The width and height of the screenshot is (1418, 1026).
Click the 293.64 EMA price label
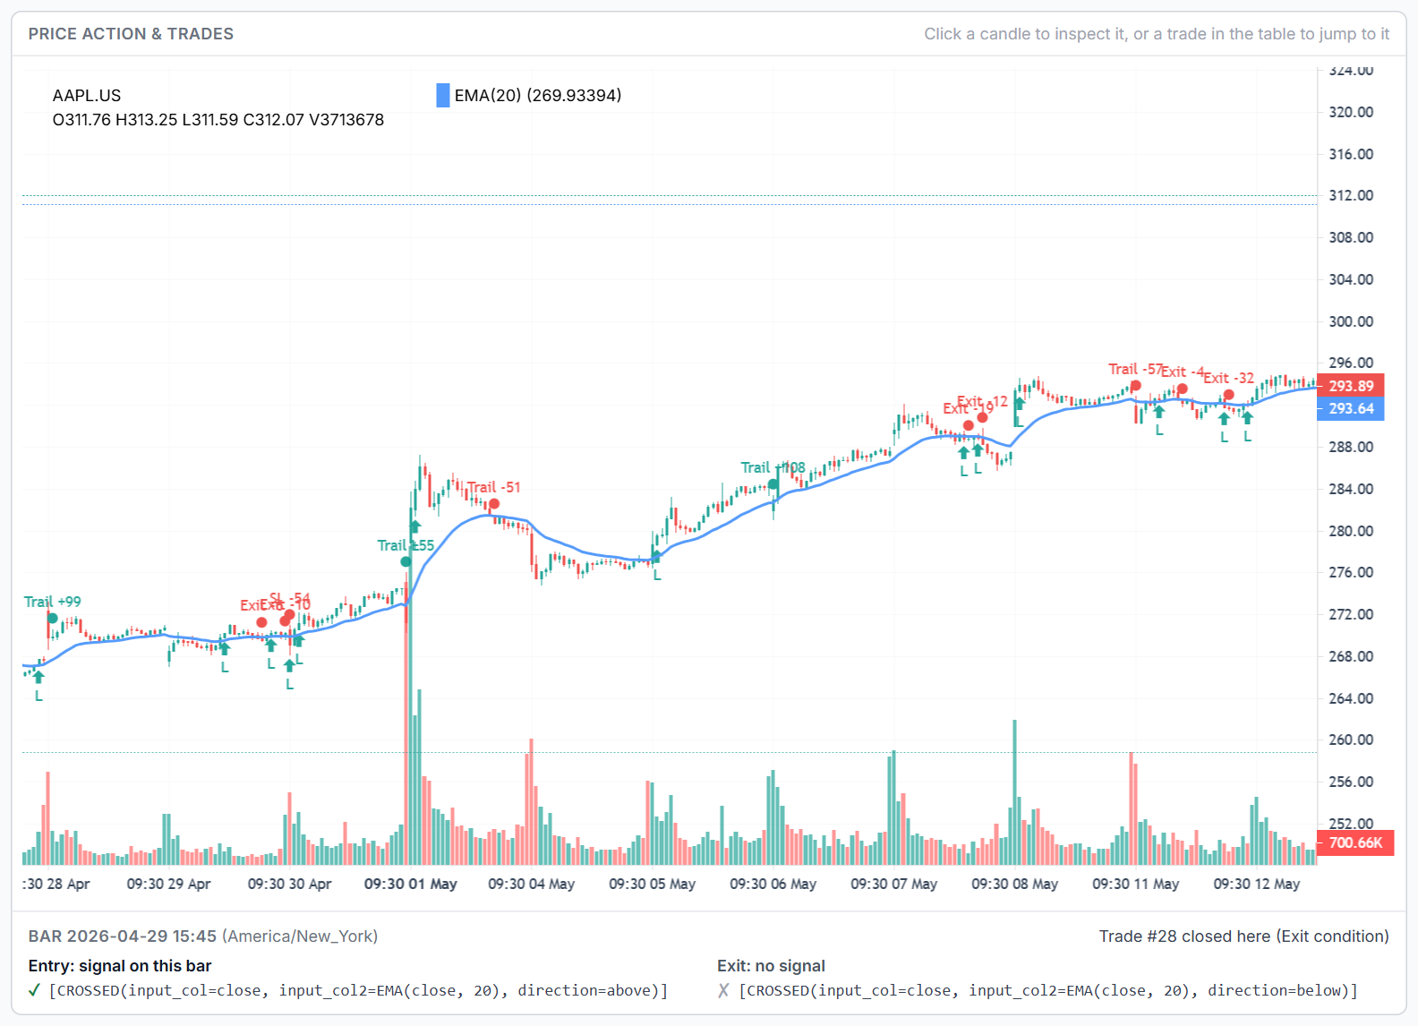click(1351, 408)
